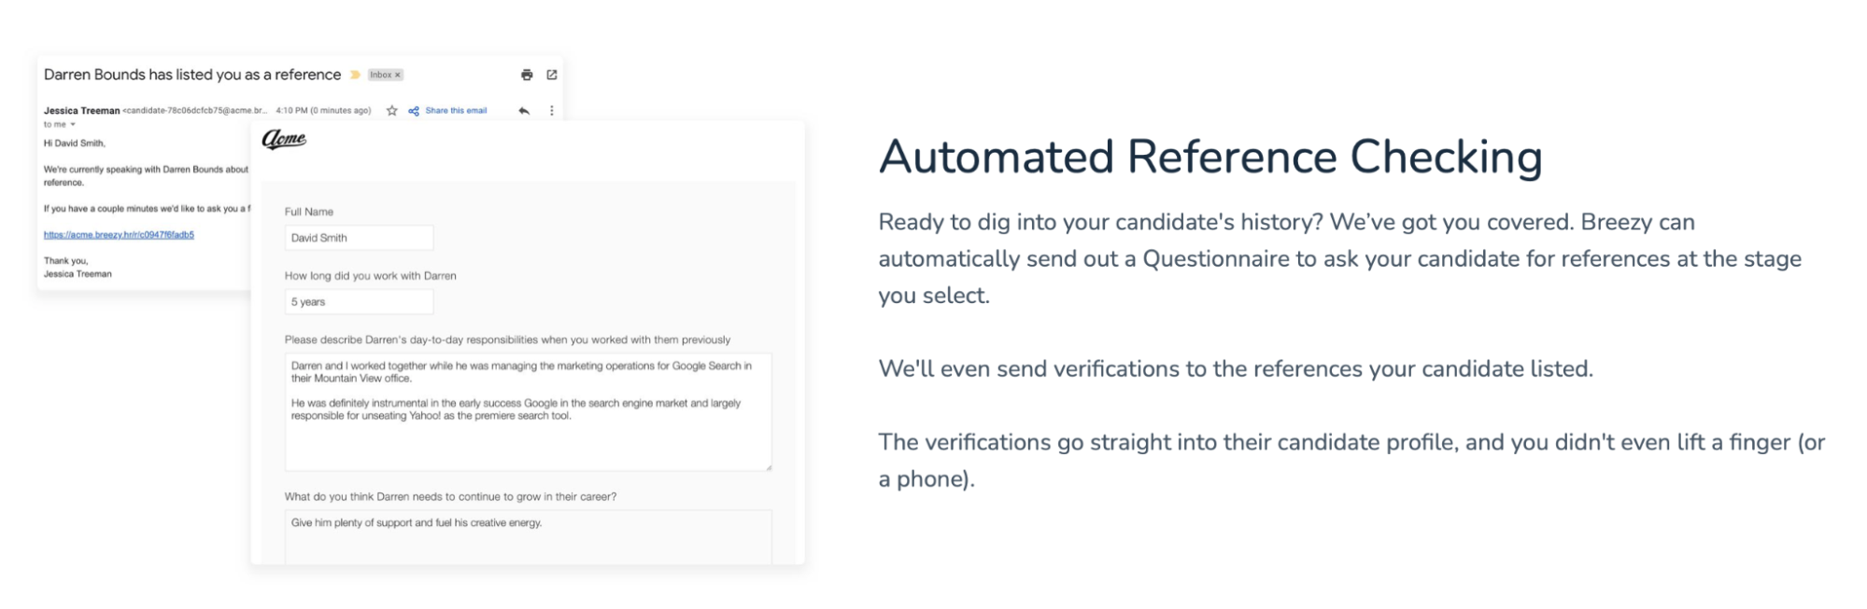
Task: Remove the Inbox label with its x
Action: 397,75
